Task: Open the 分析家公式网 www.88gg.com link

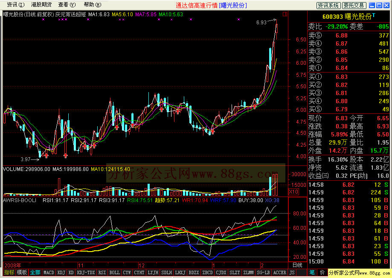Action: click(359, 272)
